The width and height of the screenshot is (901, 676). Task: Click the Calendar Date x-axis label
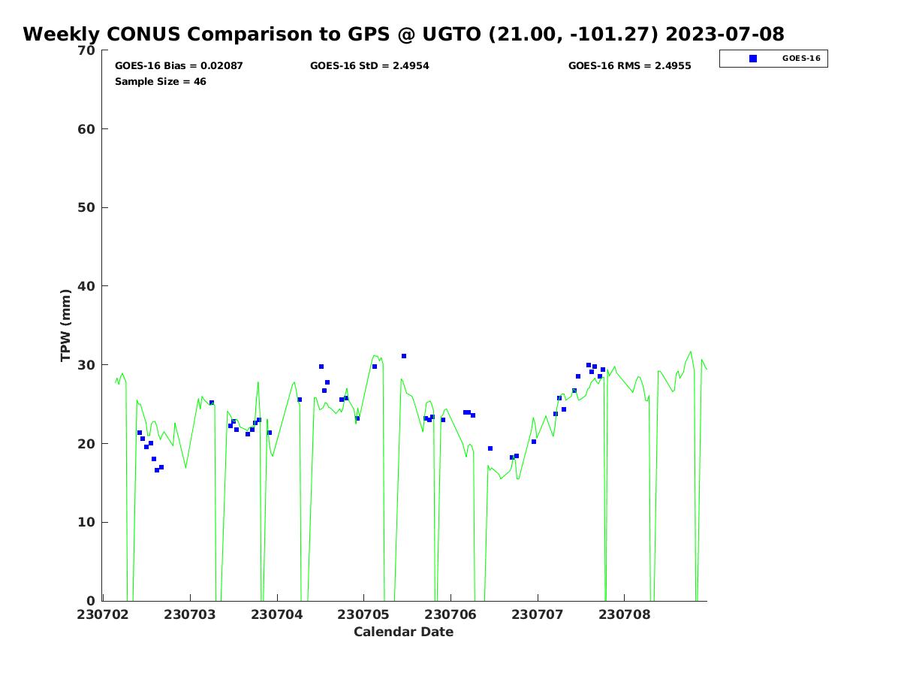pyautogui.click(x=403, y=632)
